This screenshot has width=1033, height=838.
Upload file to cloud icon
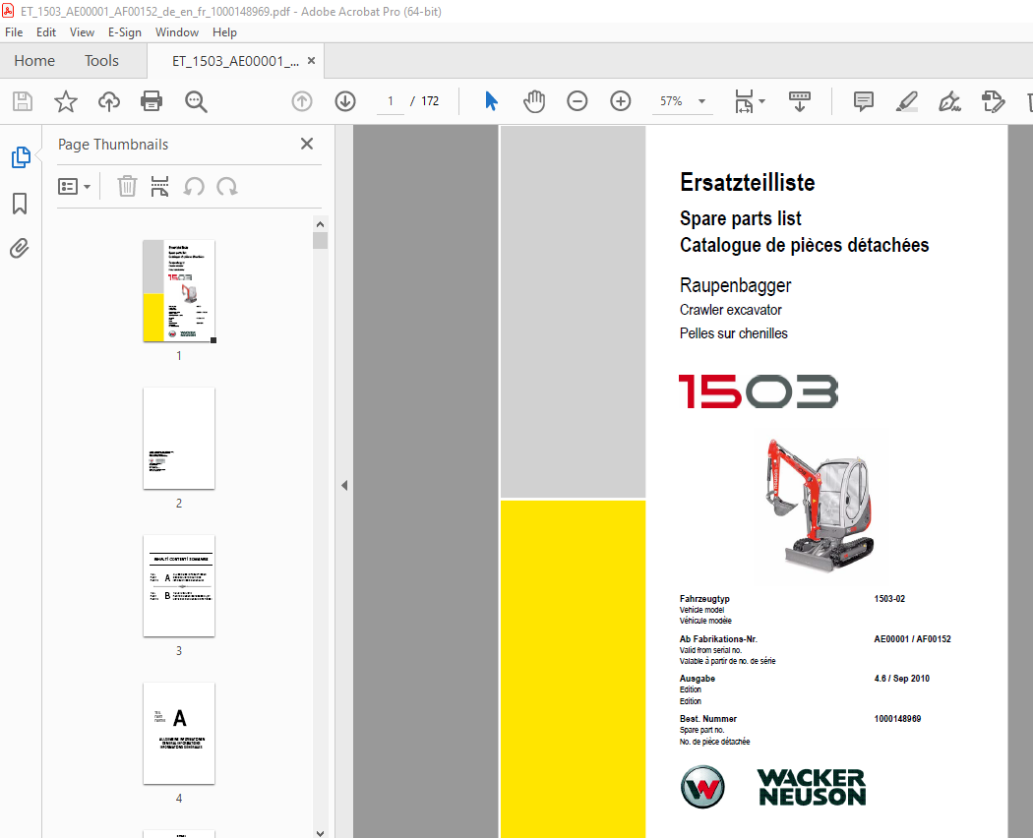tap(108, 101)
